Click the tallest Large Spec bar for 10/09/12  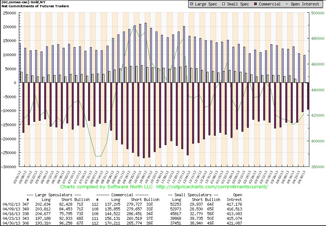pos(145,53)
